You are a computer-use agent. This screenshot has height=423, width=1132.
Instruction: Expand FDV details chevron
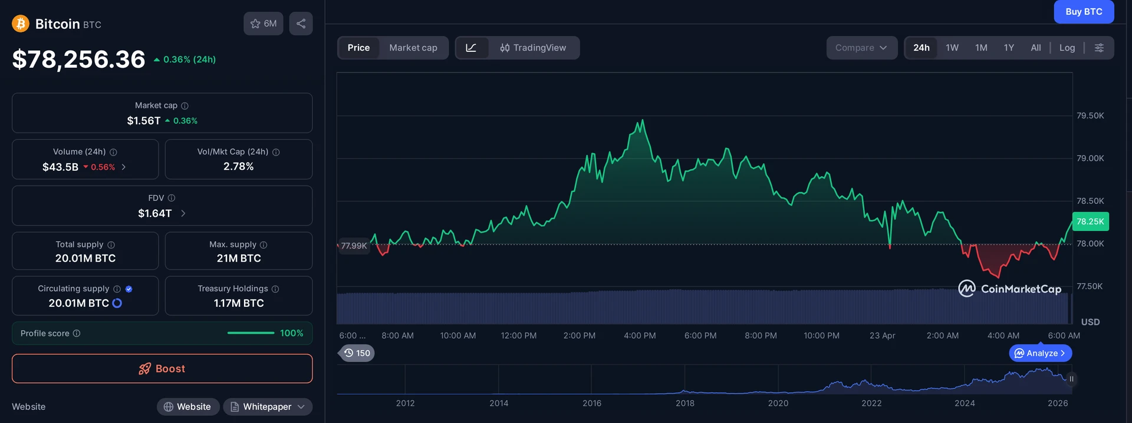(x=183, y=213)
